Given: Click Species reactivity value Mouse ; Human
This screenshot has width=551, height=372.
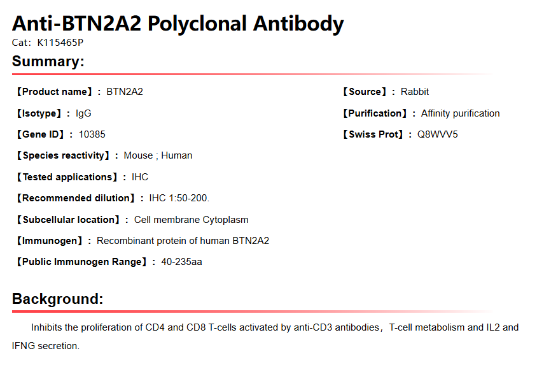Looking at the screenshot, I should (158, 155).
